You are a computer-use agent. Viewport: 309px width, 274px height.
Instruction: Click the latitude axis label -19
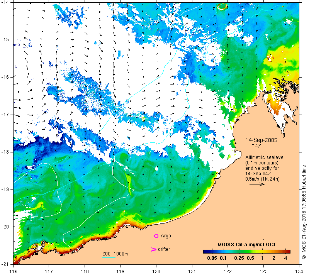click(5, 189)
